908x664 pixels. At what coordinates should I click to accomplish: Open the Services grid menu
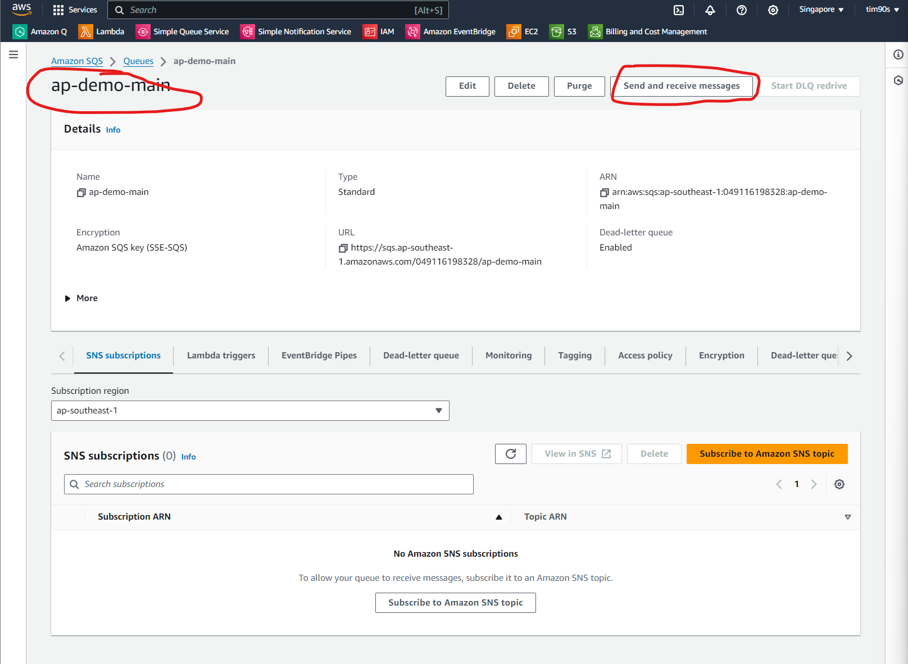tap(75, 10)
